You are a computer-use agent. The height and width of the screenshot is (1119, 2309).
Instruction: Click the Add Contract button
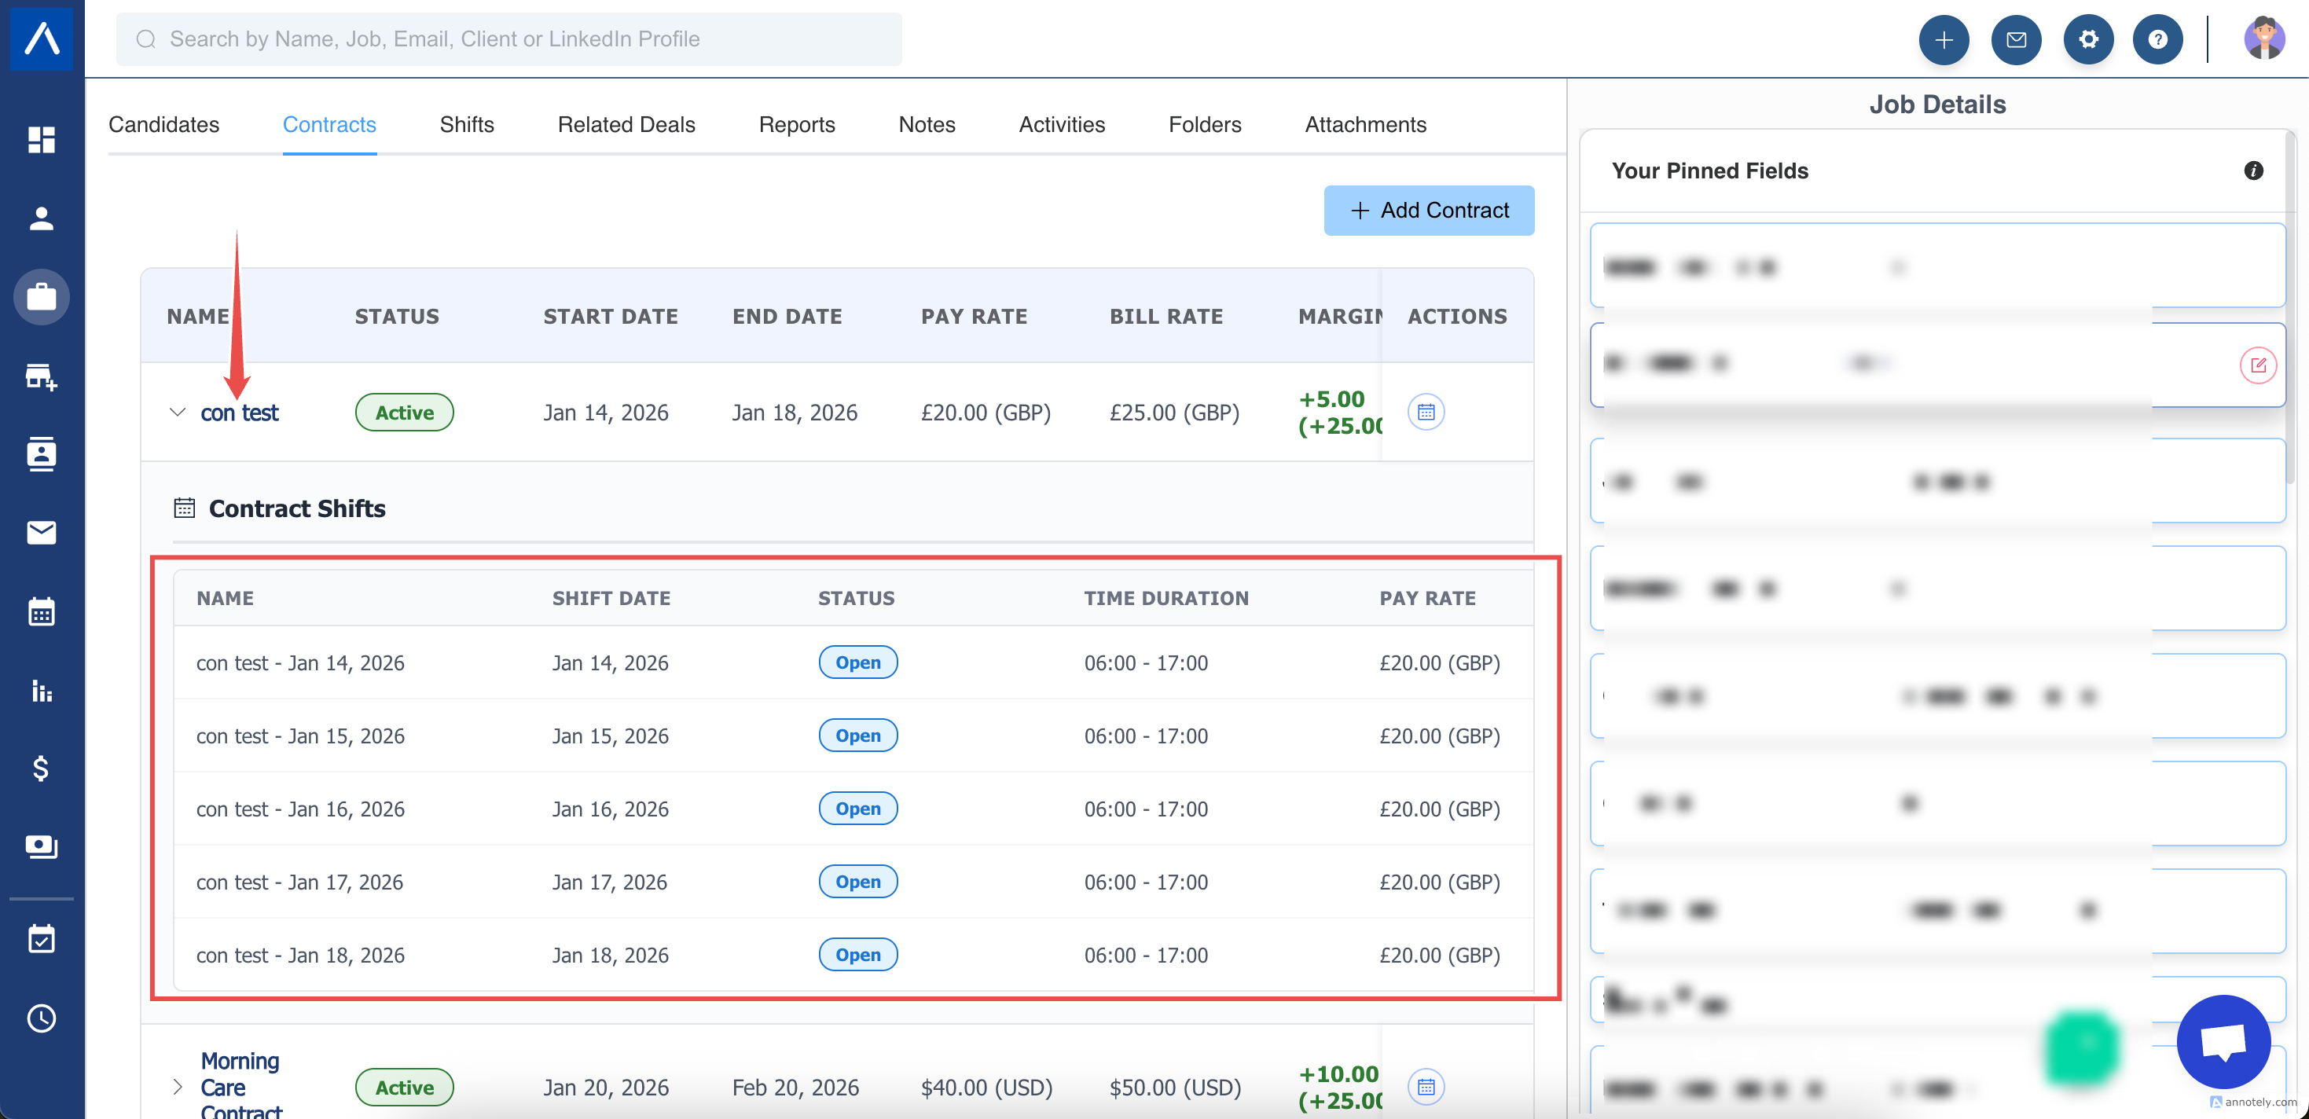click(1428, 211)
